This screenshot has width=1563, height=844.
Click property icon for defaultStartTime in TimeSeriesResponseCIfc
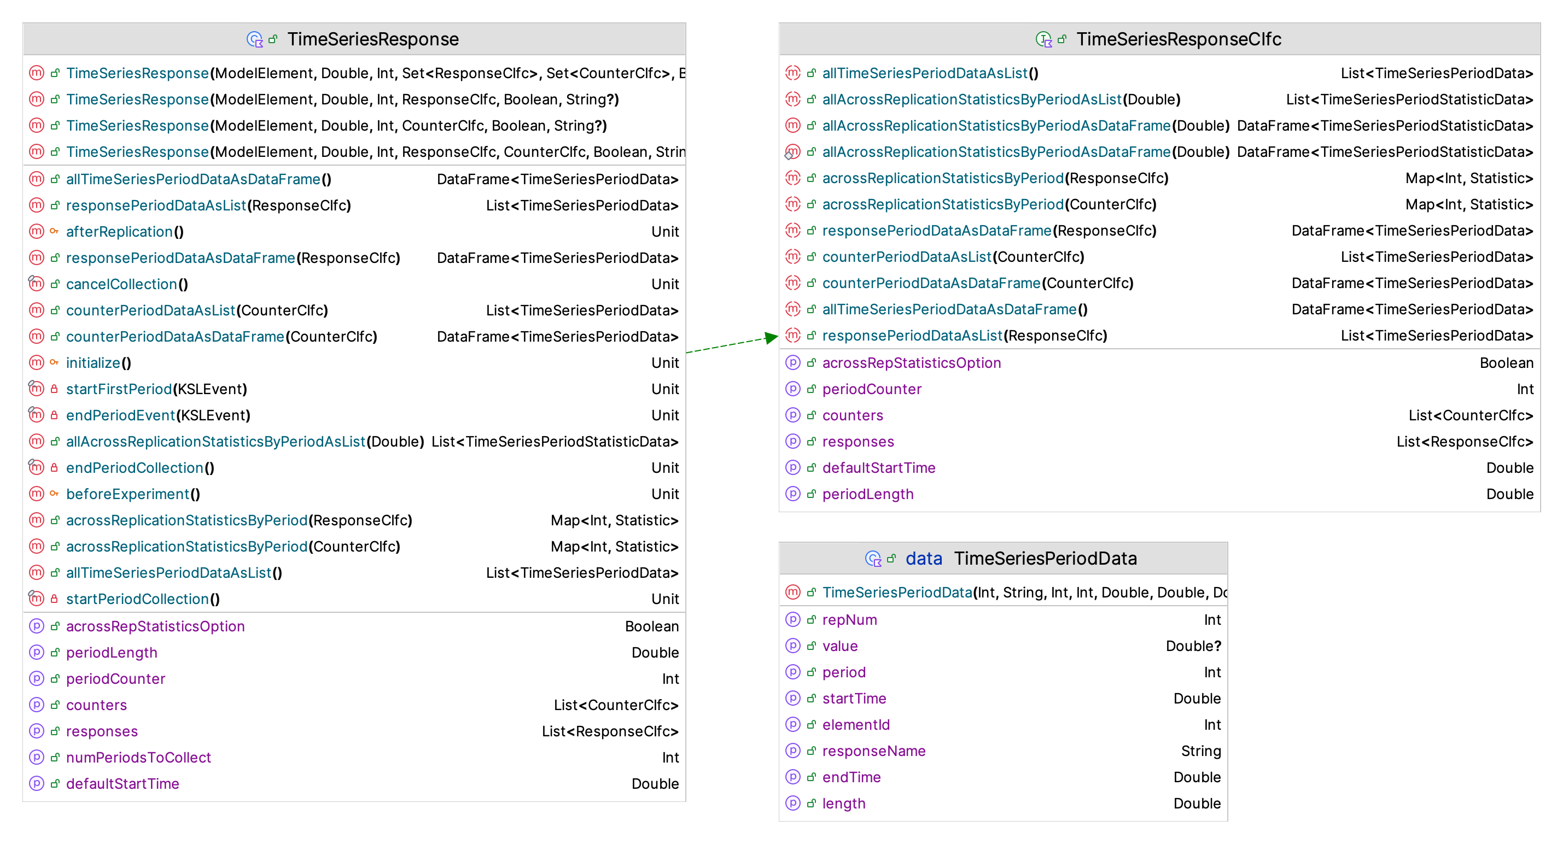click(x=793, y=467)
